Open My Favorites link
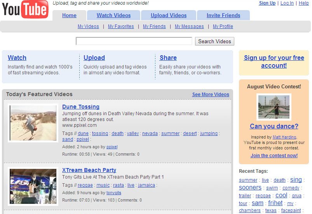Image resolution: width=312 pixels, height=214 pixels. [x=121, y=26]
